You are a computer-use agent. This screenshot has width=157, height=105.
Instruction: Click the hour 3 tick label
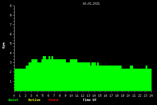pyautogui.click(x=31, y=96)
